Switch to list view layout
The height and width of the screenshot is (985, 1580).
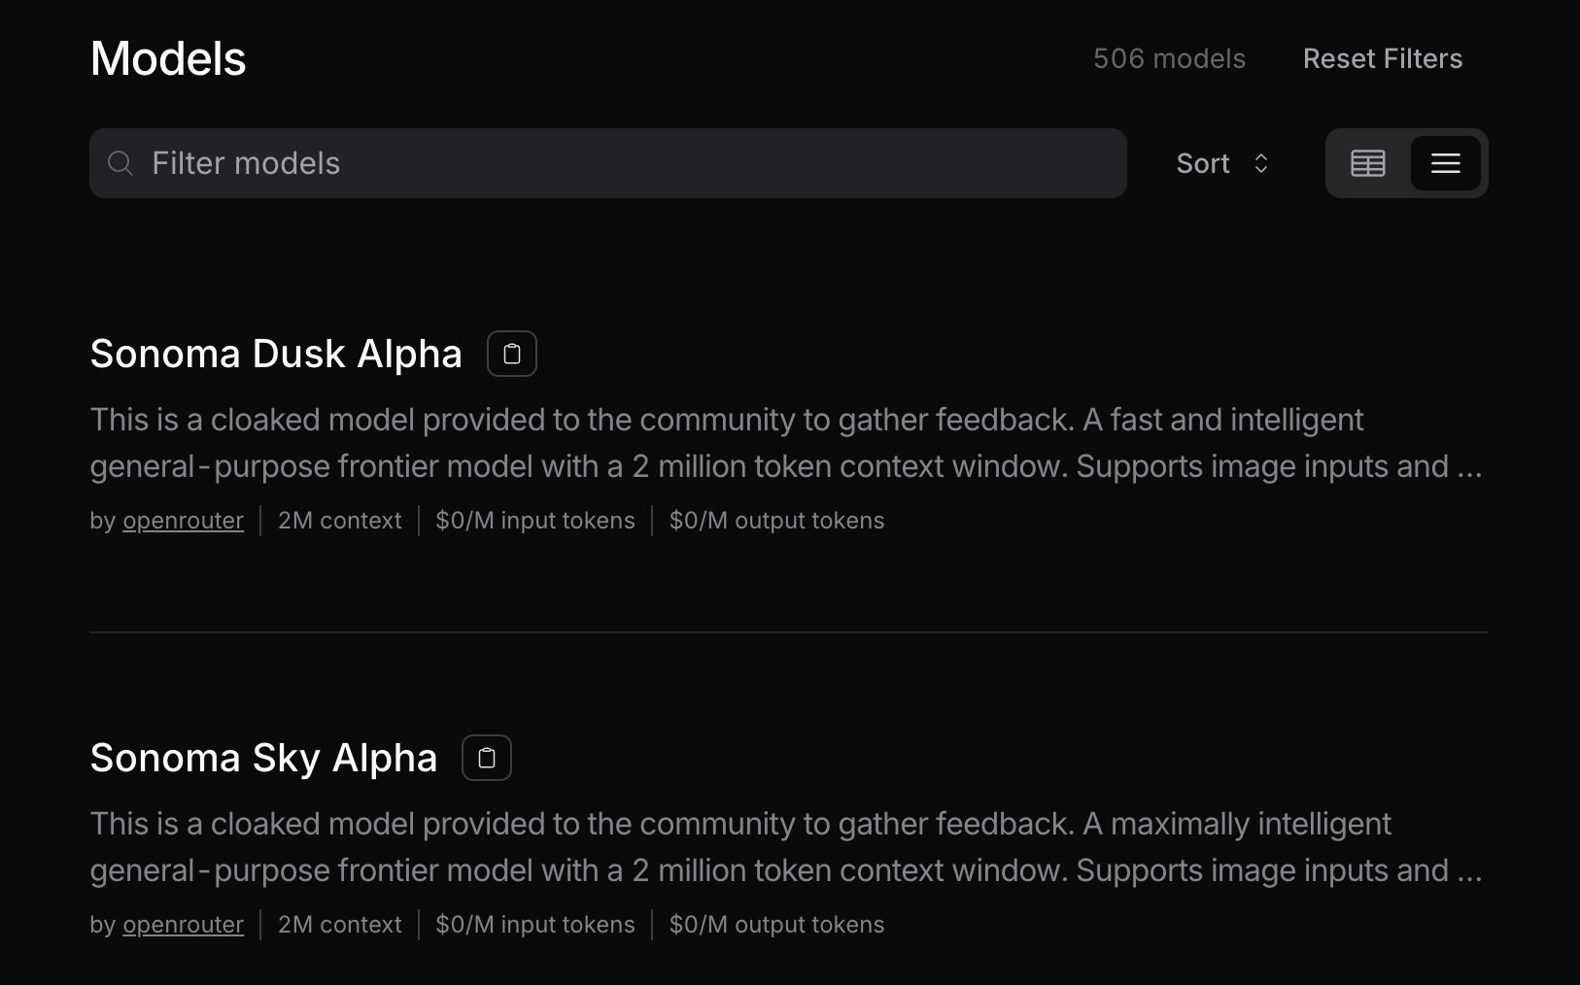tap(1446, 163)
